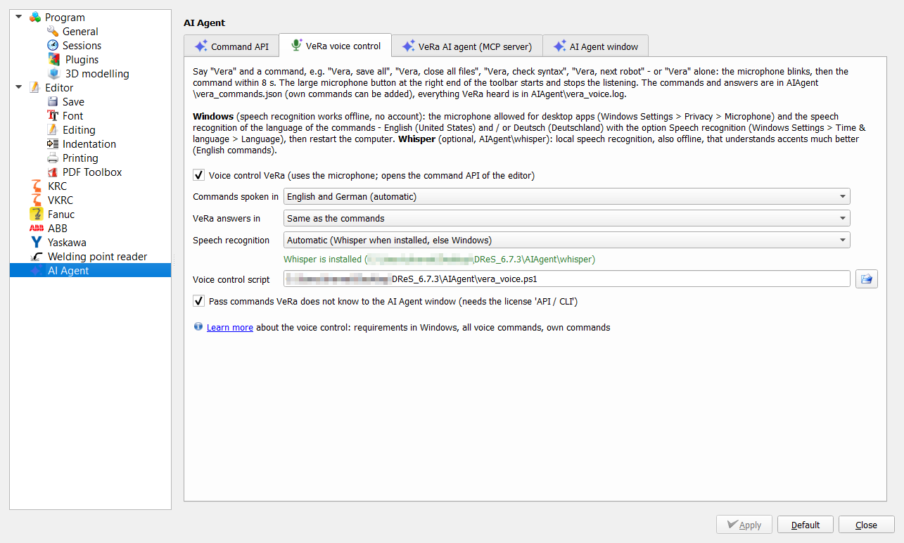Screen dimensions: 904x543
Task: Browse for the voice control script file
Action: point(867,279)
